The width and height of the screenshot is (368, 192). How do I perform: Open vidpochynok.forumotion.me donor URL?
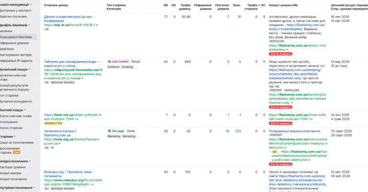point(73,74)
